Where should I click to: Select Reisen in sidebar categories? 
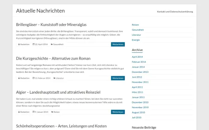coord(135,25)
